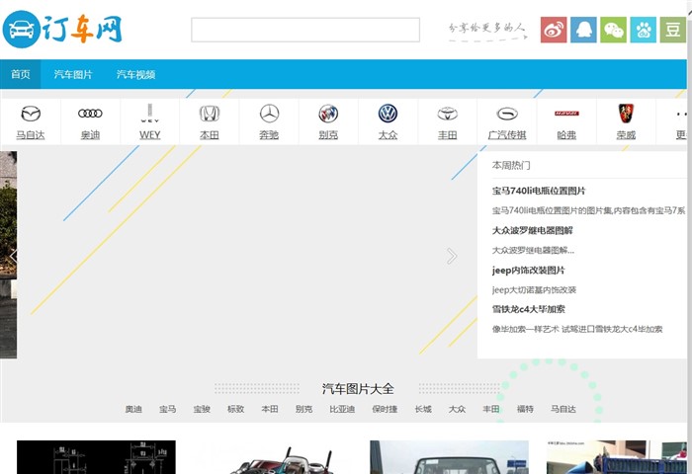Open the Mercedes-Benz star logo
The height and width of the screenshot is (474, 692).
click(x=269, y=114)
